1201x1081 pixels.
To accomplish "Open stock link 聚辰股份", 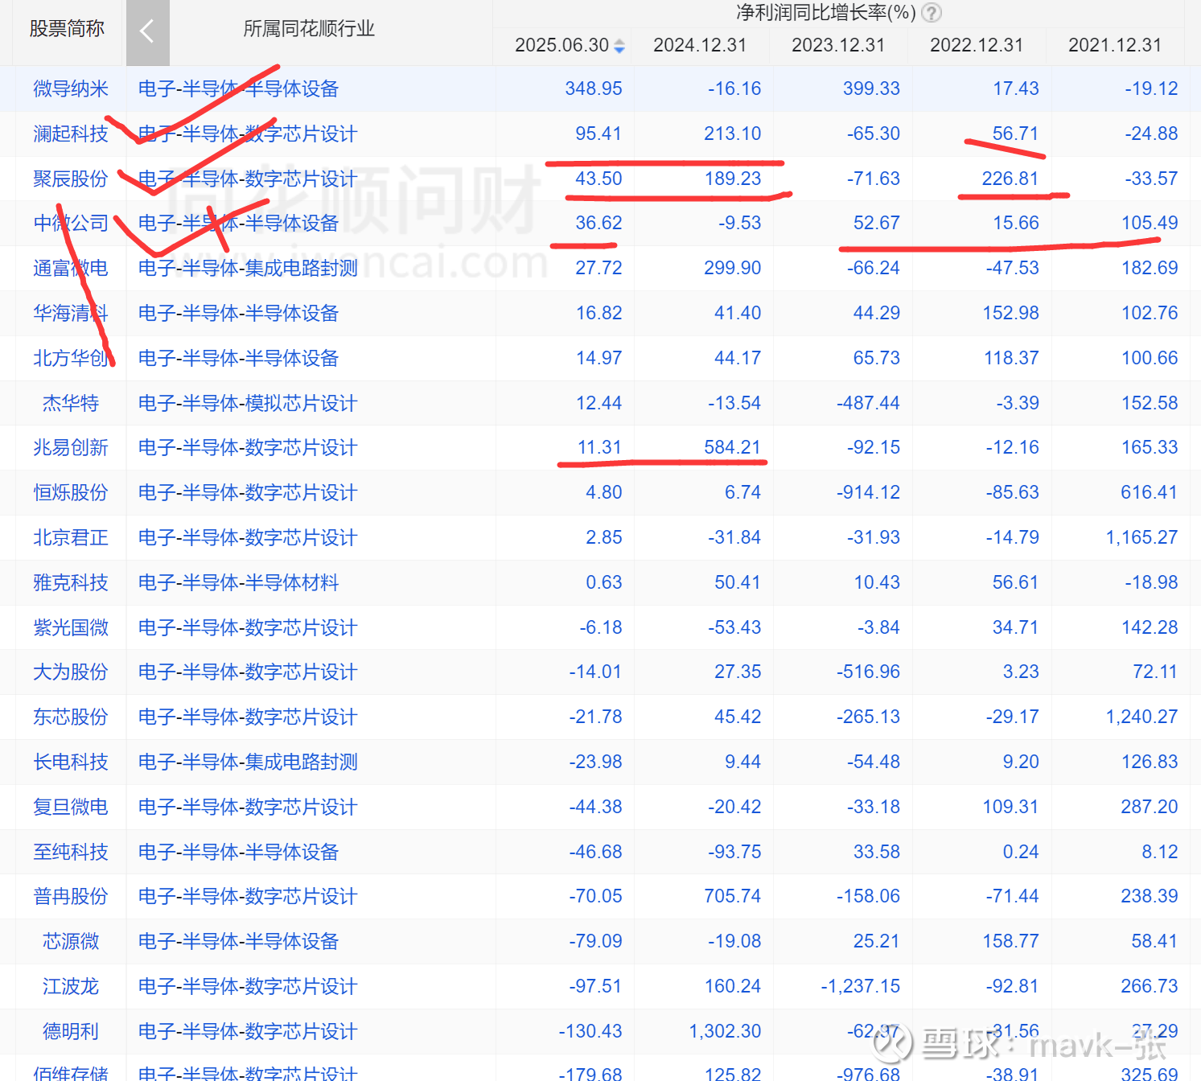I will pos(71,179).
